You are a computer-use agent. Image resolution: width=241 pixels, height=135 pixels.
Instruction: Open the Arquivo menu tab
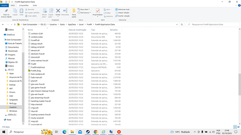(4, 5)
